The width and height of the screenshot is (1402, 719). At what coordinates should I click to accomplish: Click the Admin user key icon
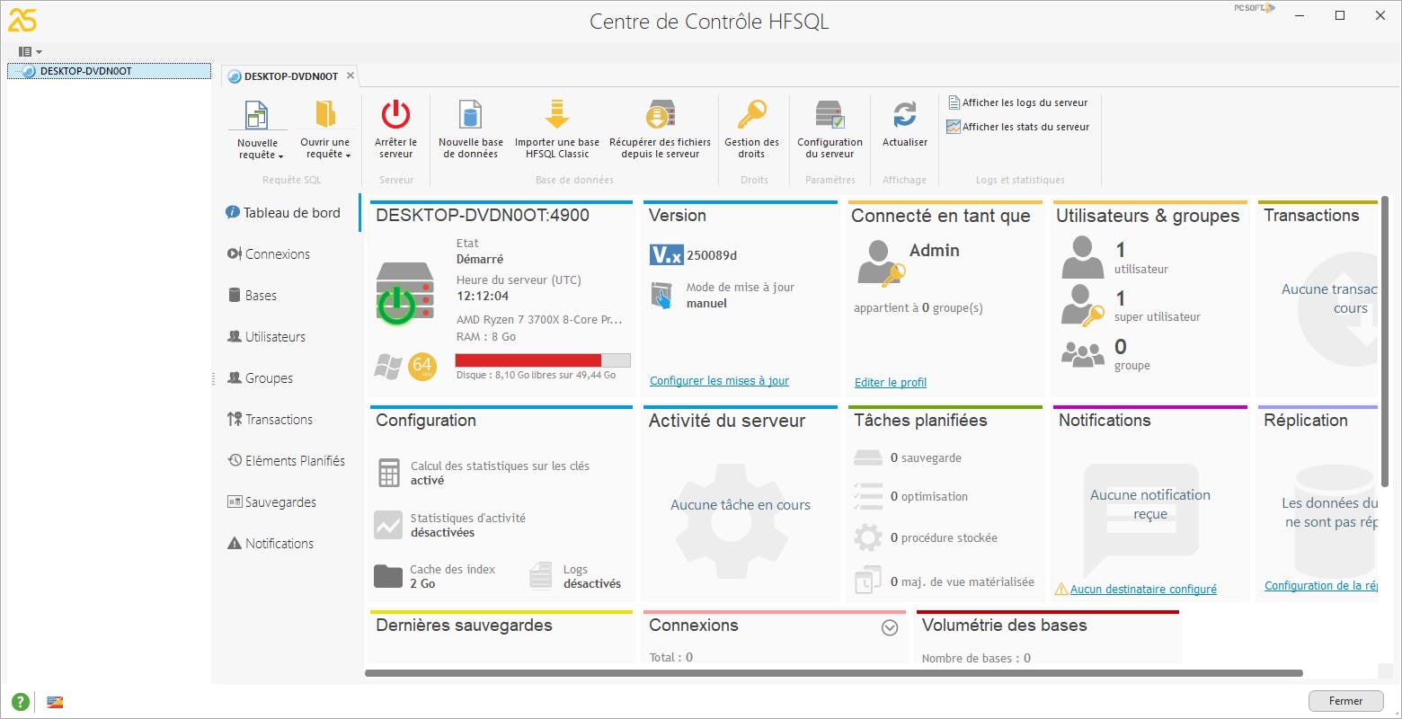click(881, 263)
